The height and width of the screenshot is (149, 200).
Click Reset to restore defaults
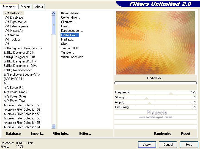click(186, 134)
